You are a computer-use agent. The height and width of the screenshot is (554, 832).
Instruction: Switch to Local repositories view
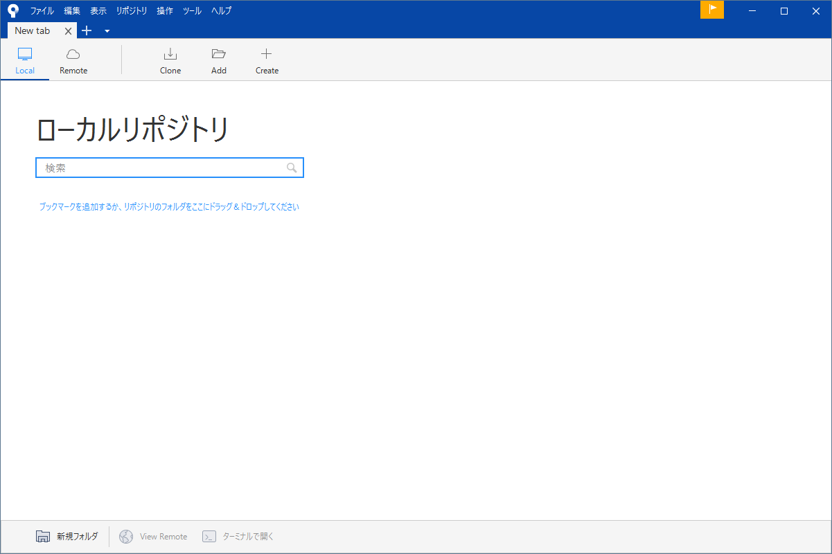coord(25,61)
